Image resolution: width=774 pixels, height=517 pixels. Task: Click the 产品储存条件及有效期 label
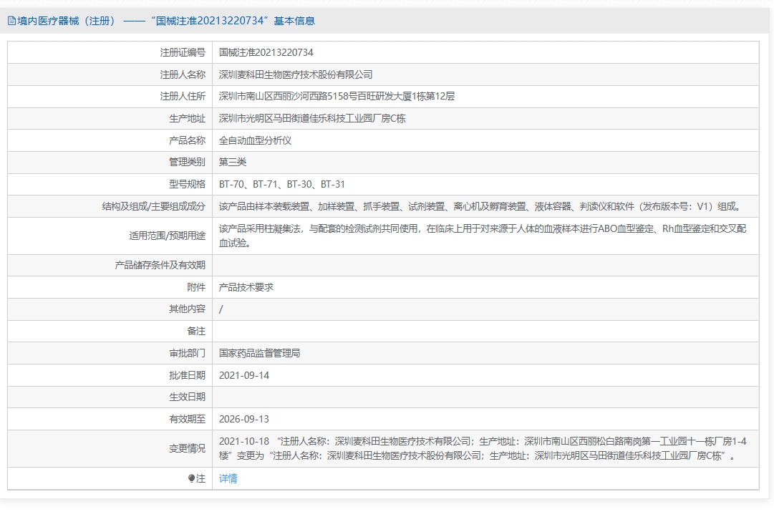click(x=160, y=265)
